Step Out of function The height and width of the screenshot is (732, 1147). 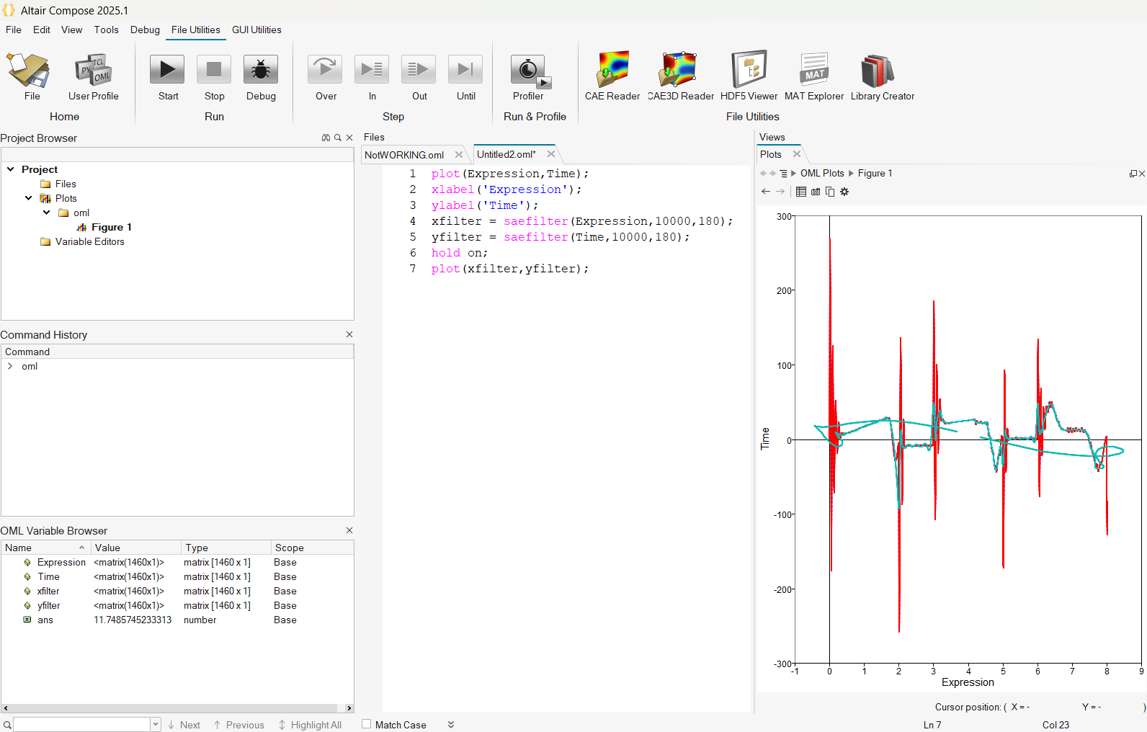click(x=419, y=76)
